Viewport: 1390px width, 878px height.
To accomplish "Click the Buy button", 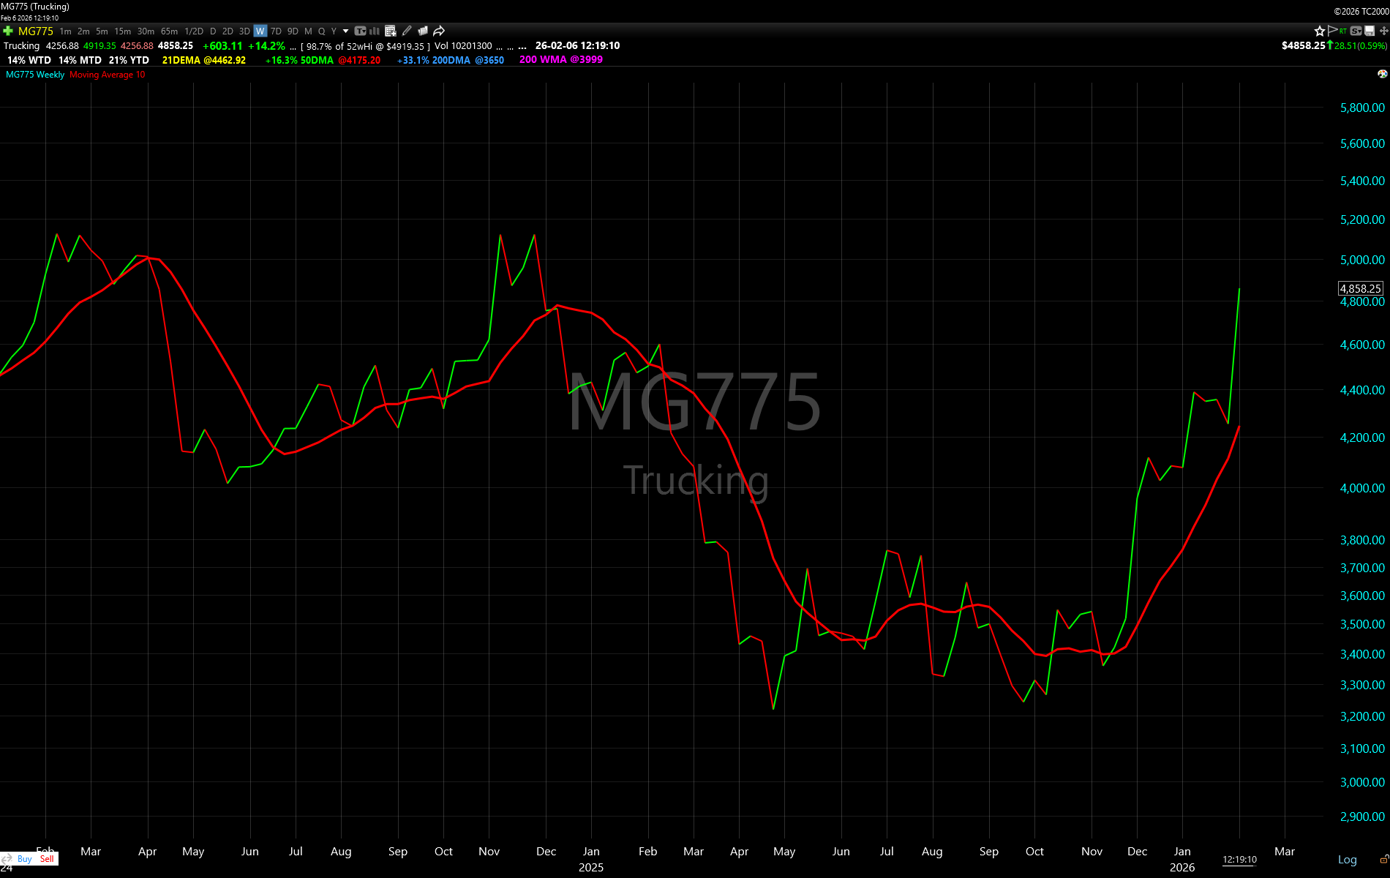I will [24, 859].
